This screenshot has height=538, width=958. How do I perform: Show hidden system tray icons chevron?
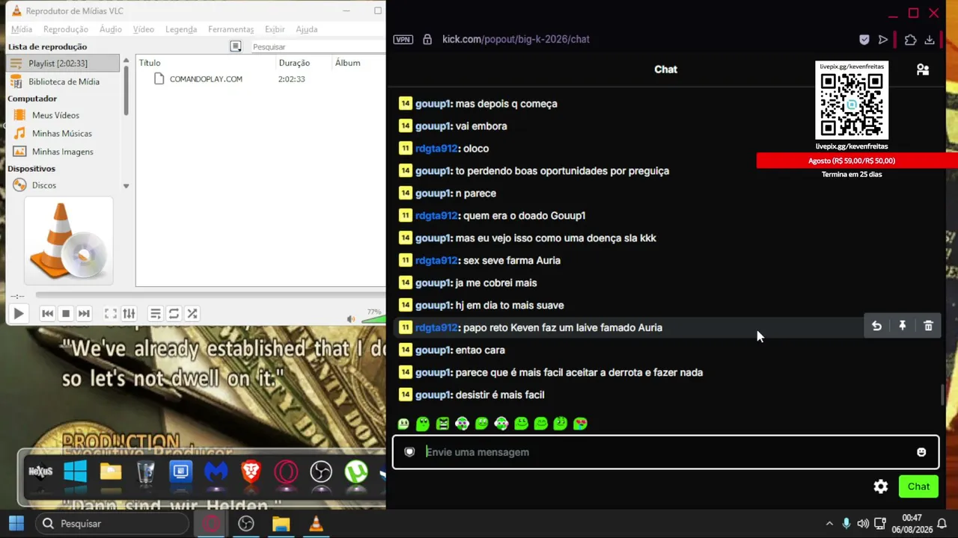point(829,524)
